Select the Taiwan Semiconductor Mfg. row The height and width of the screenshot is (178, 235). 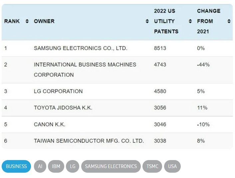tap(117, 141)
